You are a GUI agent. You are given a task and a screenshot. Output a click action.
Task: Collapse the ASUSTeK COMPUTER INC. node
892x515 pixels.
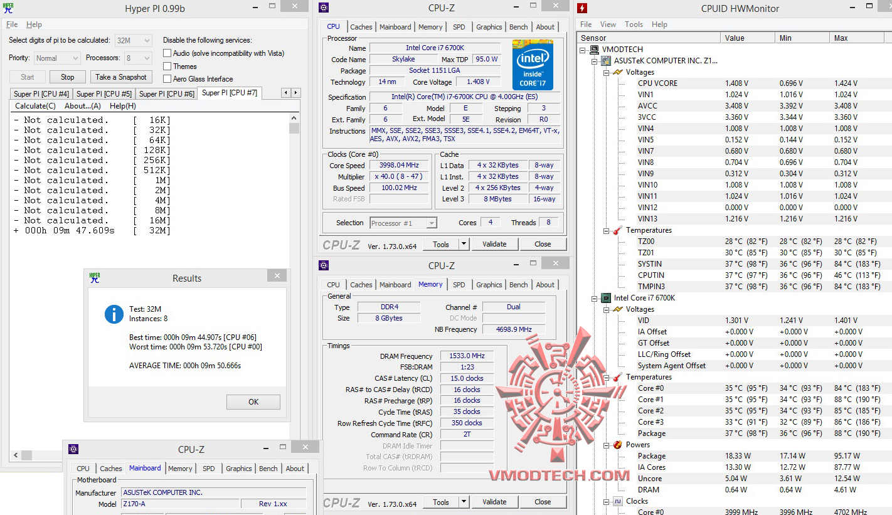click(x=595, y=61)
